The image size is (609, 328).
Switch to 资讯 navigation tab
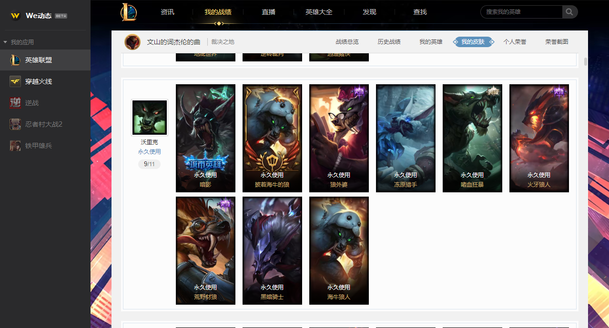[167, 12]
